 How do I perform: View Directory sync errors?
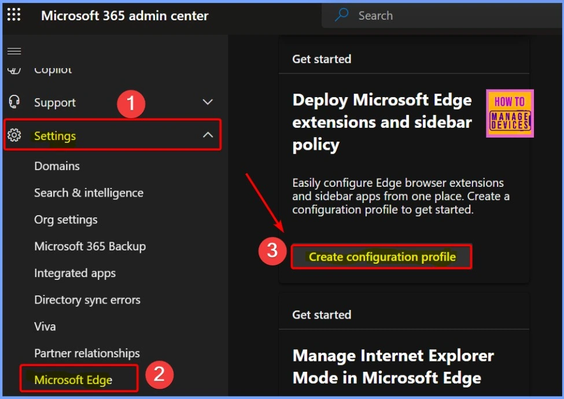[x=87, y=300]
